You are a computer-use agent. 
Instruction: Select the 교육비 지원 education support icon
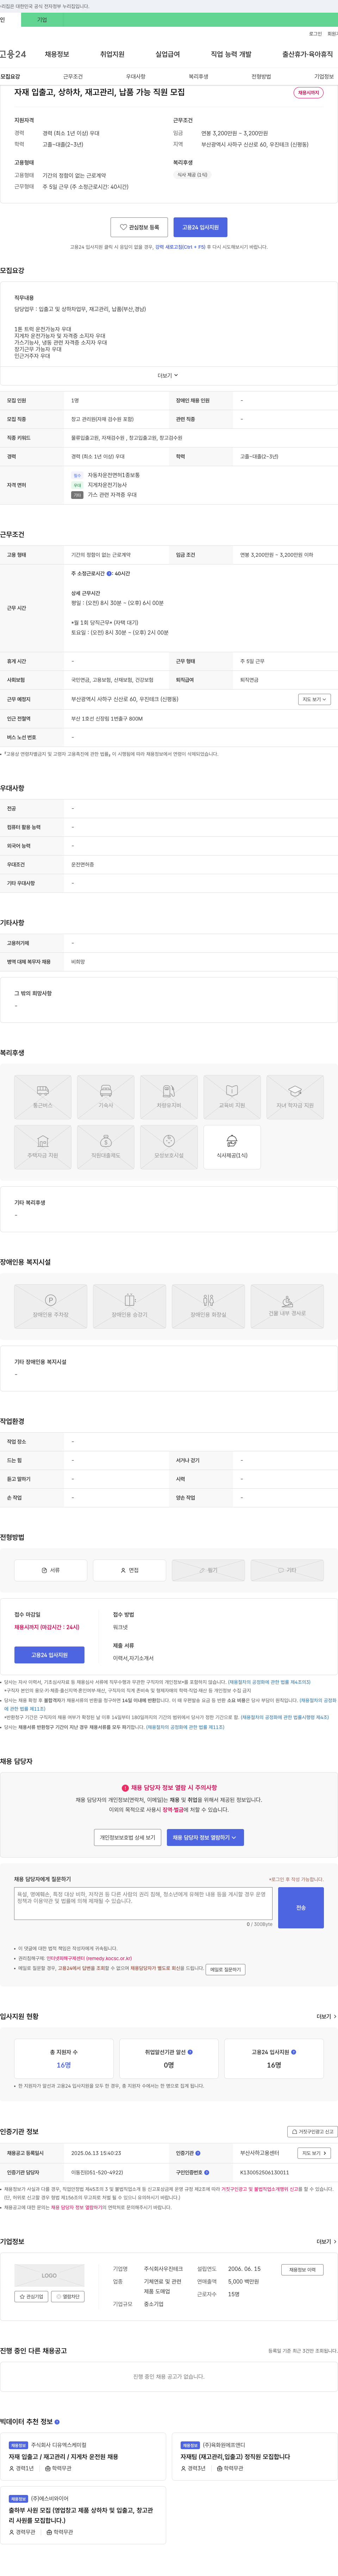click(x=232, y=1096)
